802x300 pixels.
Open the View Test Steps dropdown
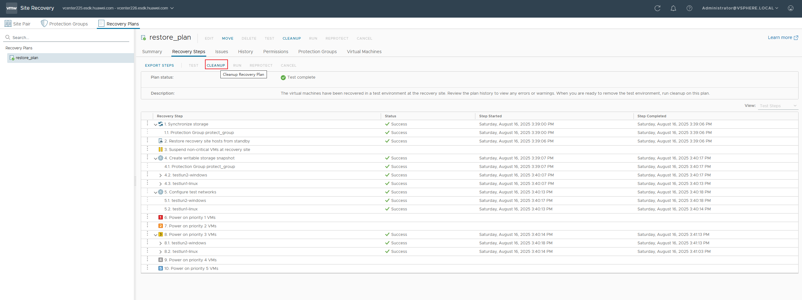pyautogui.click(x=778, y=106)
